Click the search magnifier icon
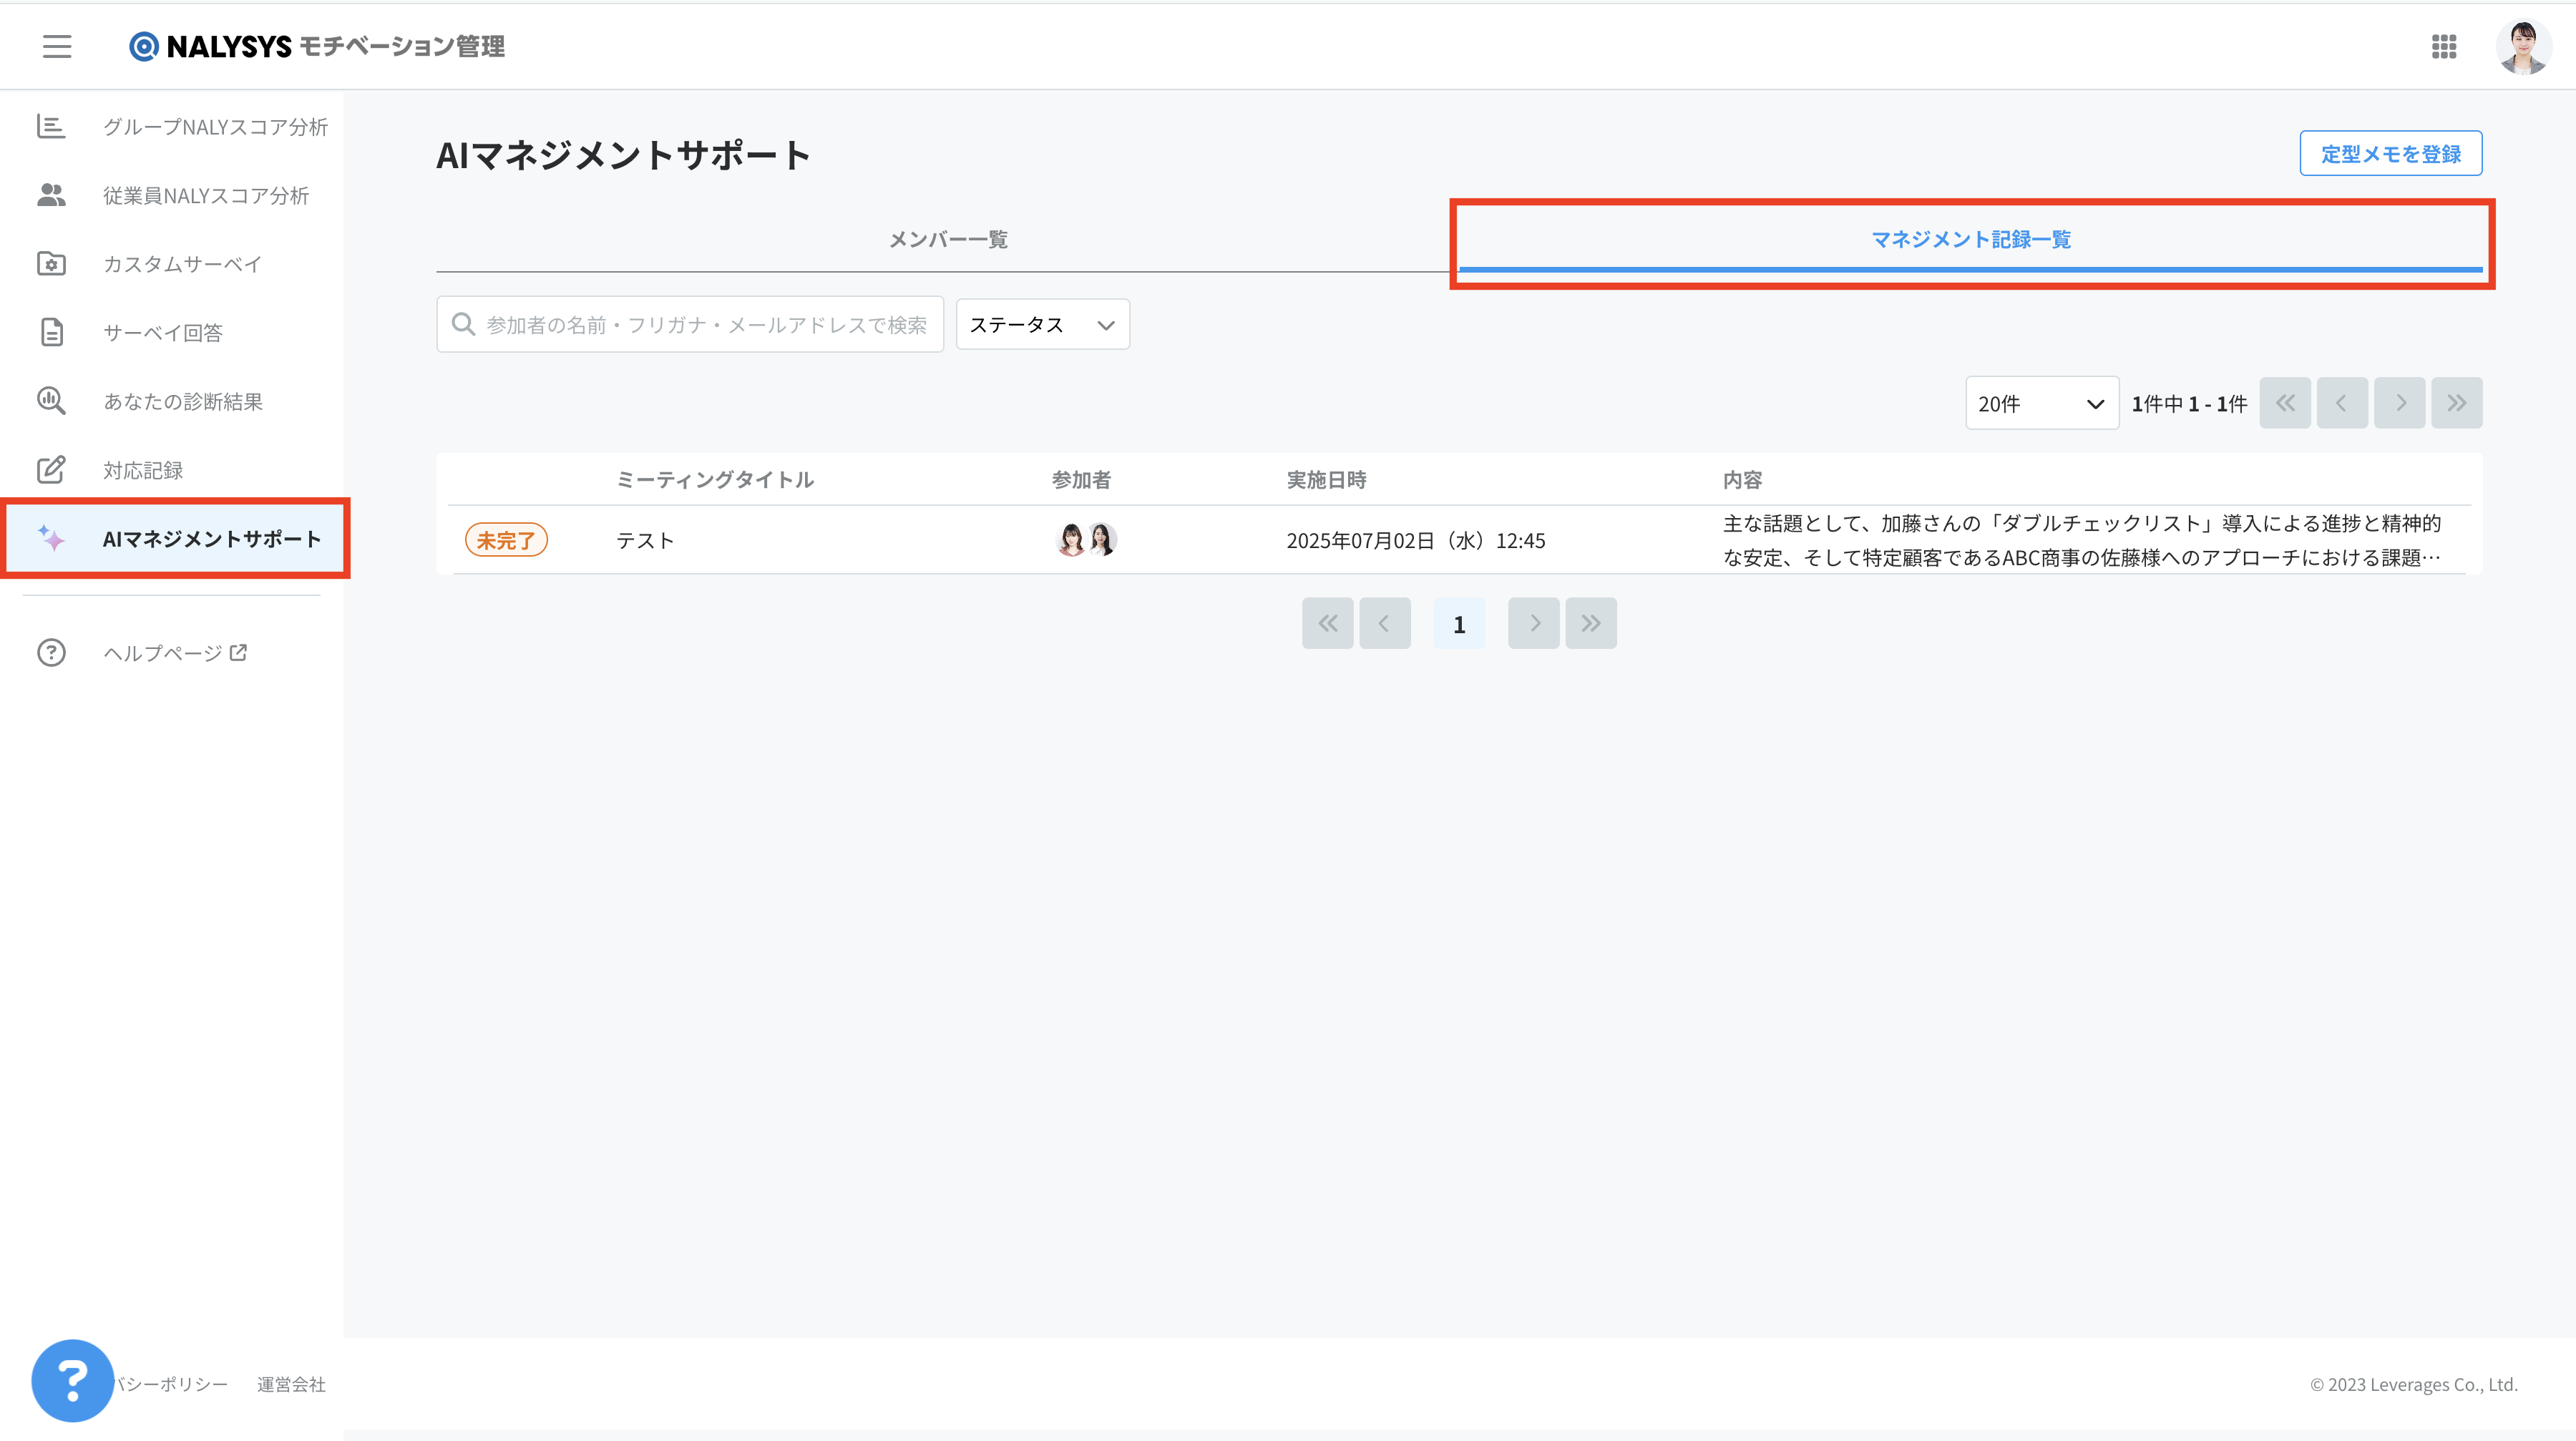Viewport: 2576px width, 1441px height. point(462,324)
